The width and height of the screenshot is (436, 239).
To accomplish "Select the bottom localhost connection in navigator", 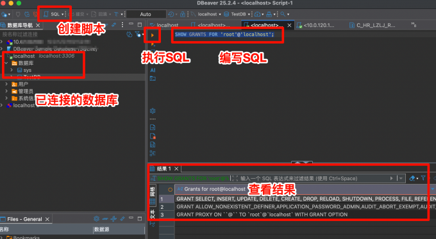I will [21, 105].
